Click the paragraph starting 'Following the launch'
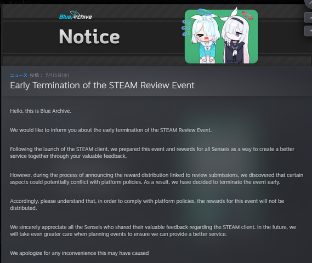The width and height of the screenshot is (312, 263). coord(152,152)
